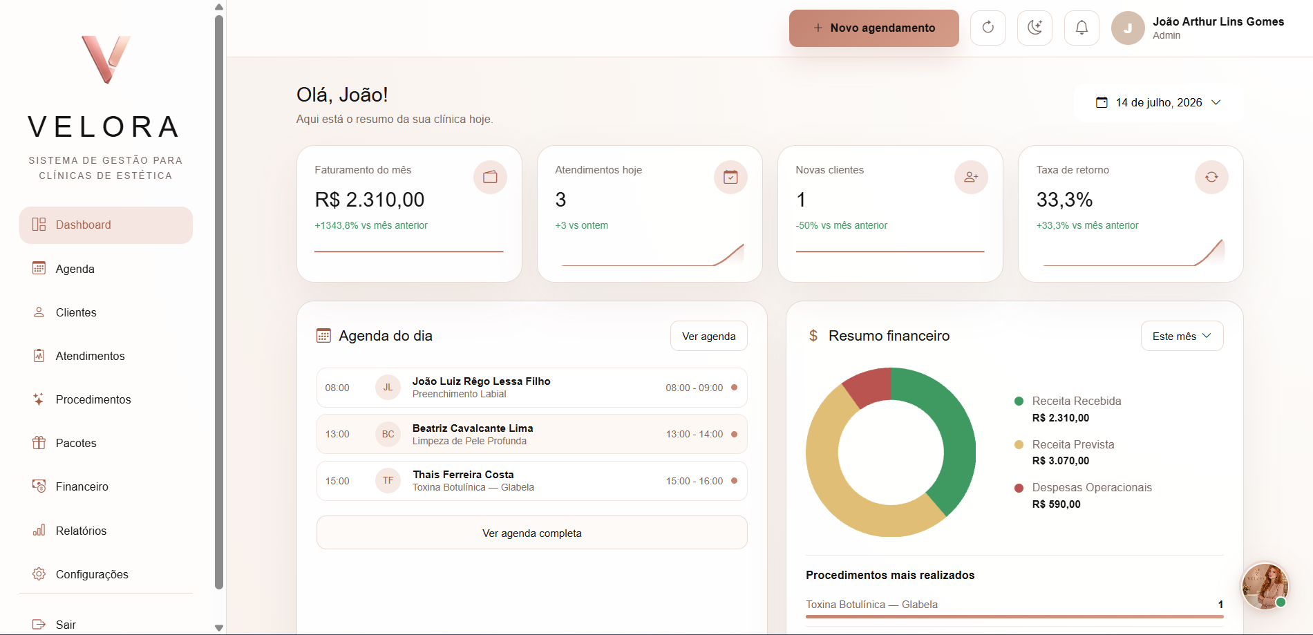The image size is (1313, 635).
Task: Click the R$ 2.310,00 revenue value
Action: point(370,200)
